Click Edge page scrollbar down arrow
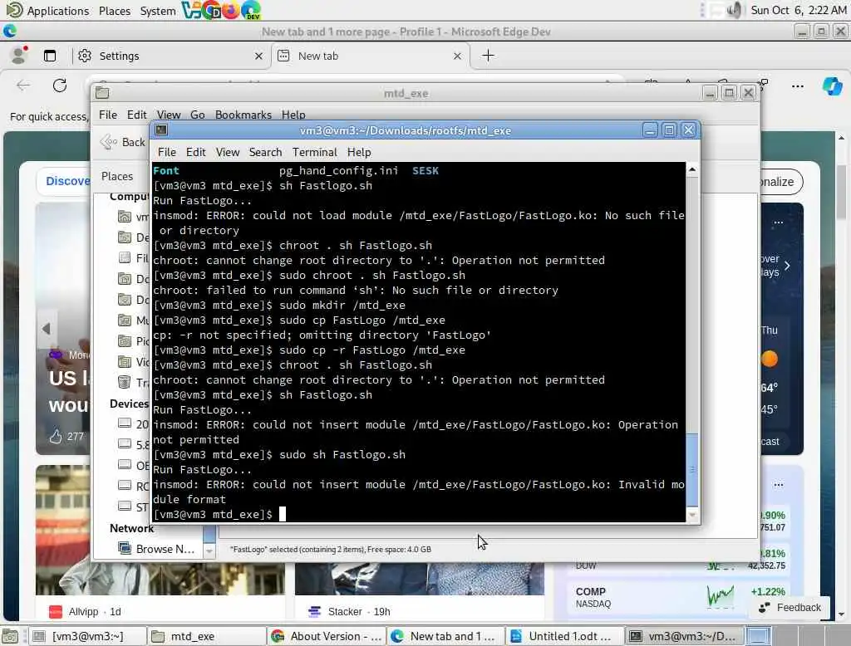Image resolution: width=851 pixels, height=646 pixels. [x=841, y=614]
